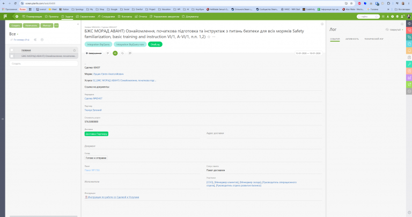Click the share icon beside sort option
Image resolution: width=412 pixels, height=217 pixels.
pos(35,40)
